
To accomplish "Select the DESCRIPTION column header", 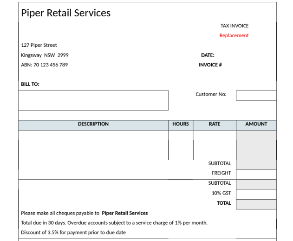I will click(x=93, y=124).
